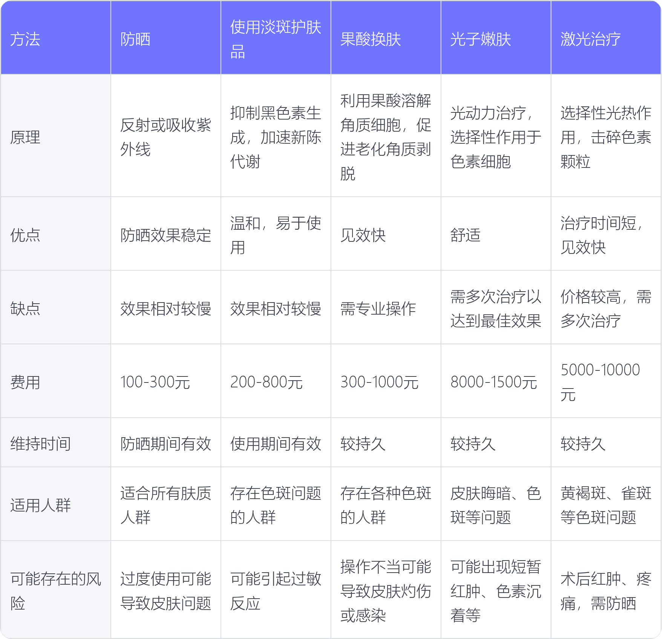Screen dimensions: 662x639
Task: Click the 适合所有肤质人群 cell
Action: pyautogui.click(x=165, y=505)
